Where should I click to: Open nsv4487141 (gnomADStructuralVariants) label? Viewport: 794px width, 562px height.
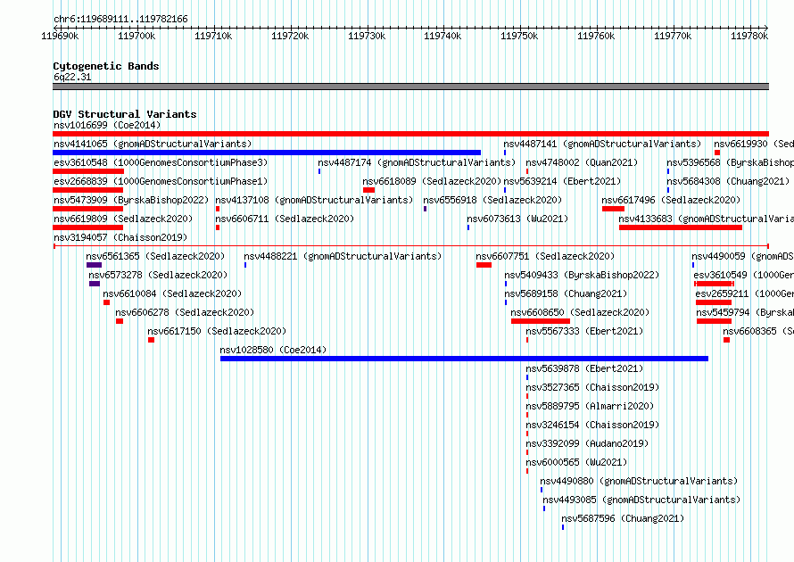pos(602,144)
